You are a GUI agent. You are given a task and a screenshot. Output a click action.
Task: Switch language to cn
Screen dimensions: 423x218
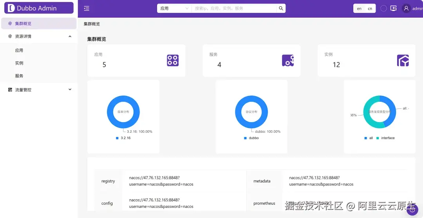(370, 9)
